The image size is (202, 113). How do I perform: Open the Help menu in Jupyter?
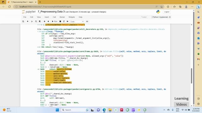click(x=80, y=17)
